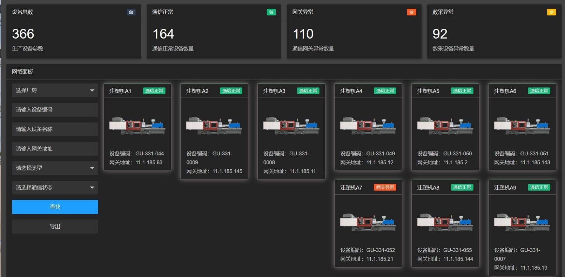Select the 请输入网关地址 text box

tap(55, 149)
